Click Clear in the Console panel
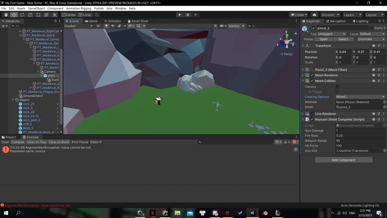Image resolution: width=387 pixels, height=218 pixels. coord(5,142)
